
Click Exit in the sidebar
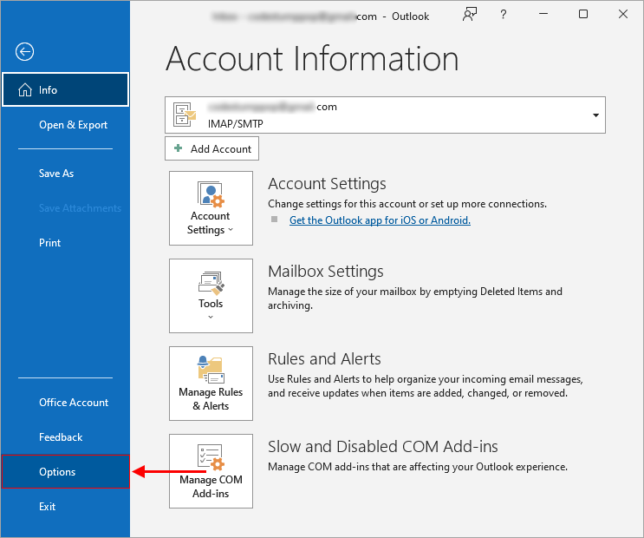[47, 507]
